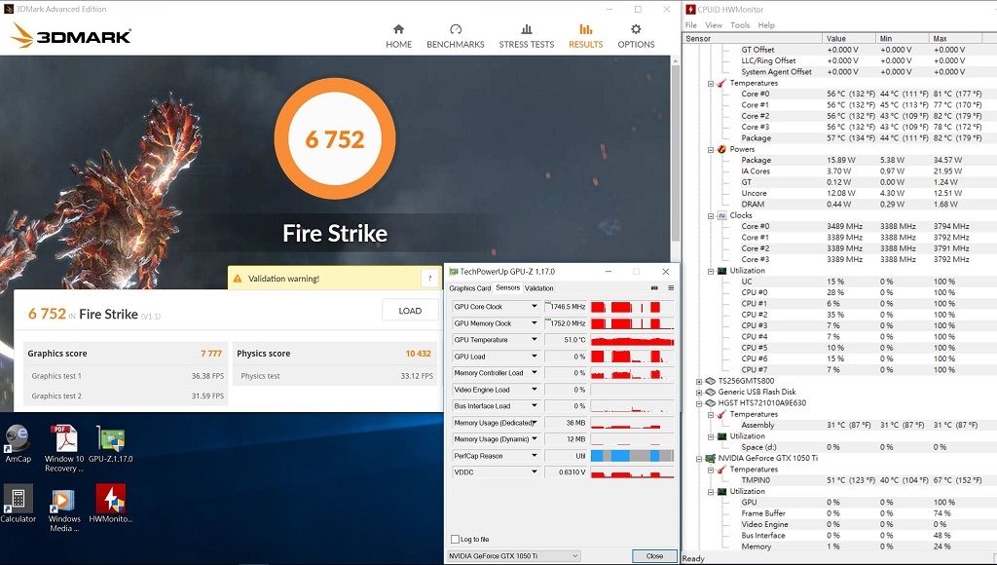Click the LOAD button in results
Viewport: 997px width, 565px height.
(x=410, y=311)
